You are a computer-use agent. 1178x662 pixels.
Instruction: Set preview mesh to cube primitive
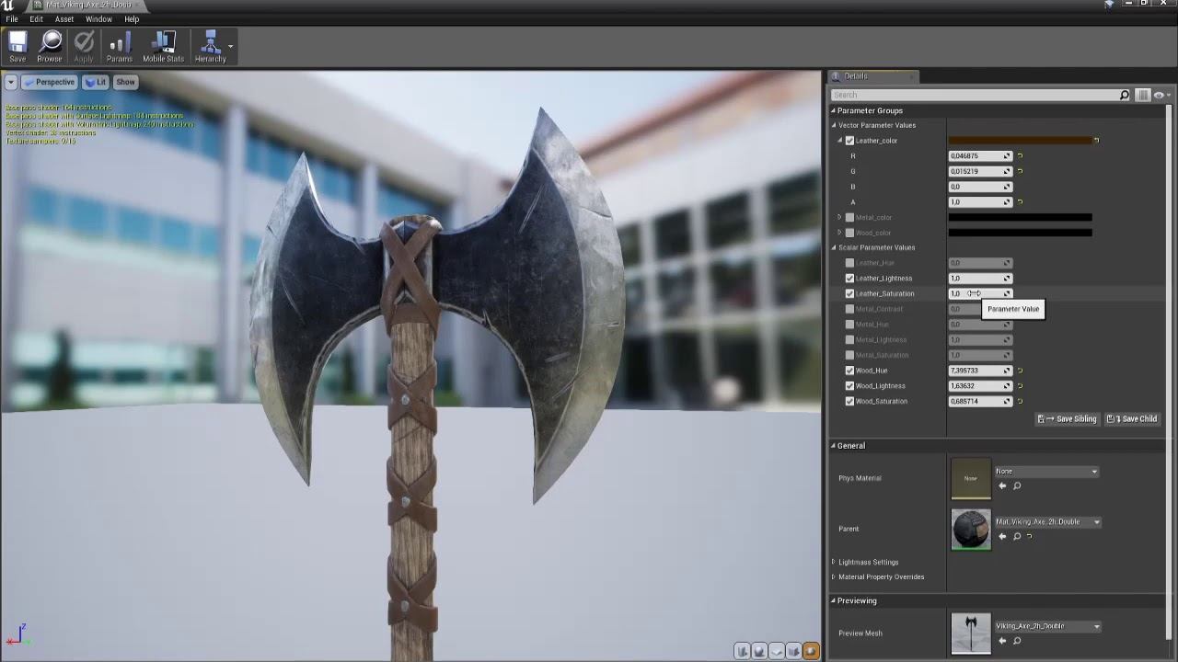coord(793,651)
